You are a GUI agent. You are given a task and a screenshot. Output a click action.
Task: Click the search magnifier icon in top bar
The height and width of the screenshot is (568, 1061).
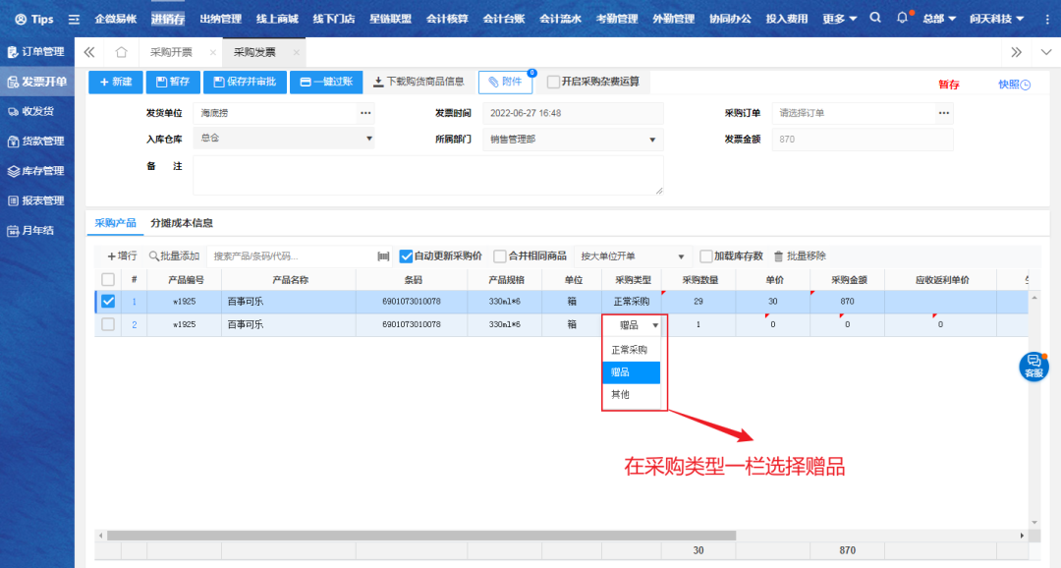(x=875, y=18)
